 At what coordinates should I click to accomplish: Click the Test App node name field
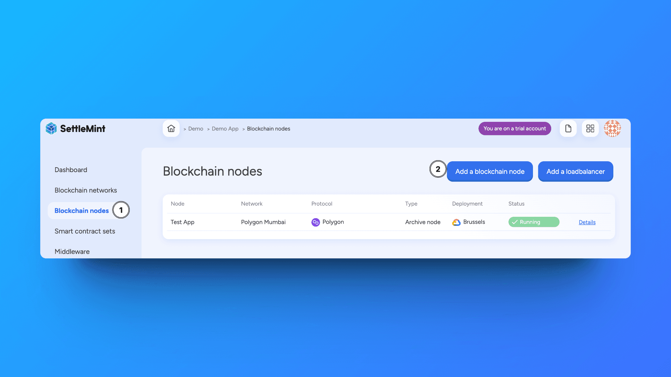tap(182, 222)
